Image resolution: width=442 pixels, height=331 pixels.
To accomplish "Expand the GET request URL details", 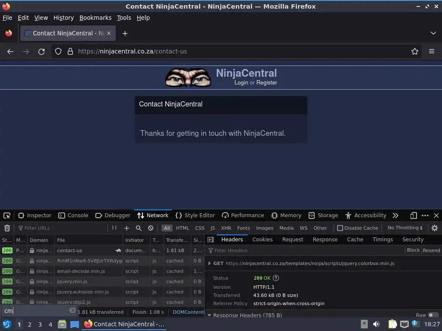I will 209,263.
